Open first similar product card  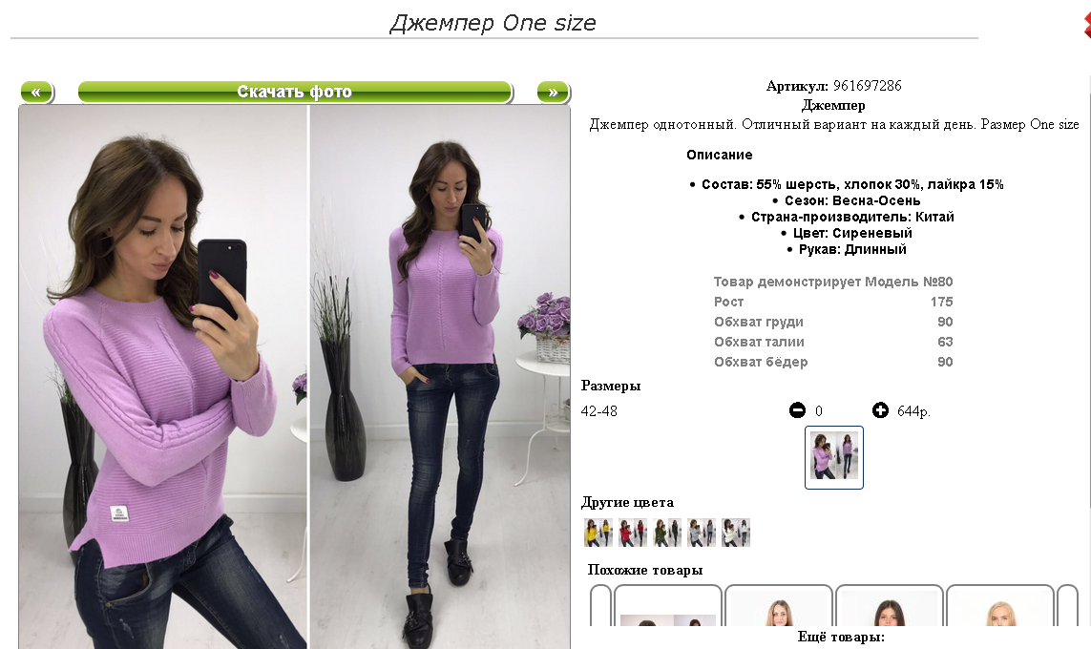click(x=667, y=606)
